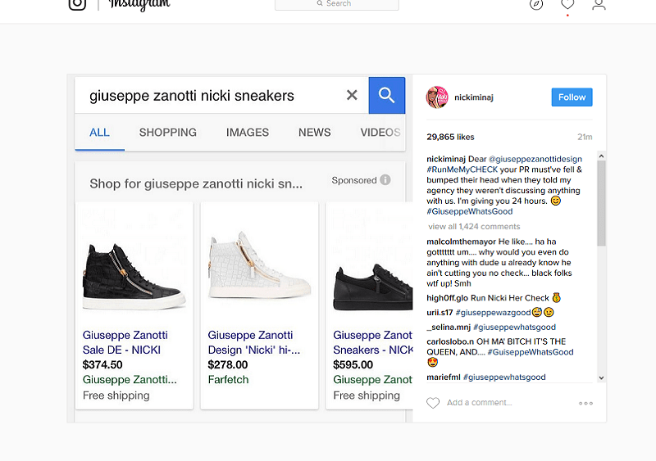View all 1,424 comments

tap(474, 227)
